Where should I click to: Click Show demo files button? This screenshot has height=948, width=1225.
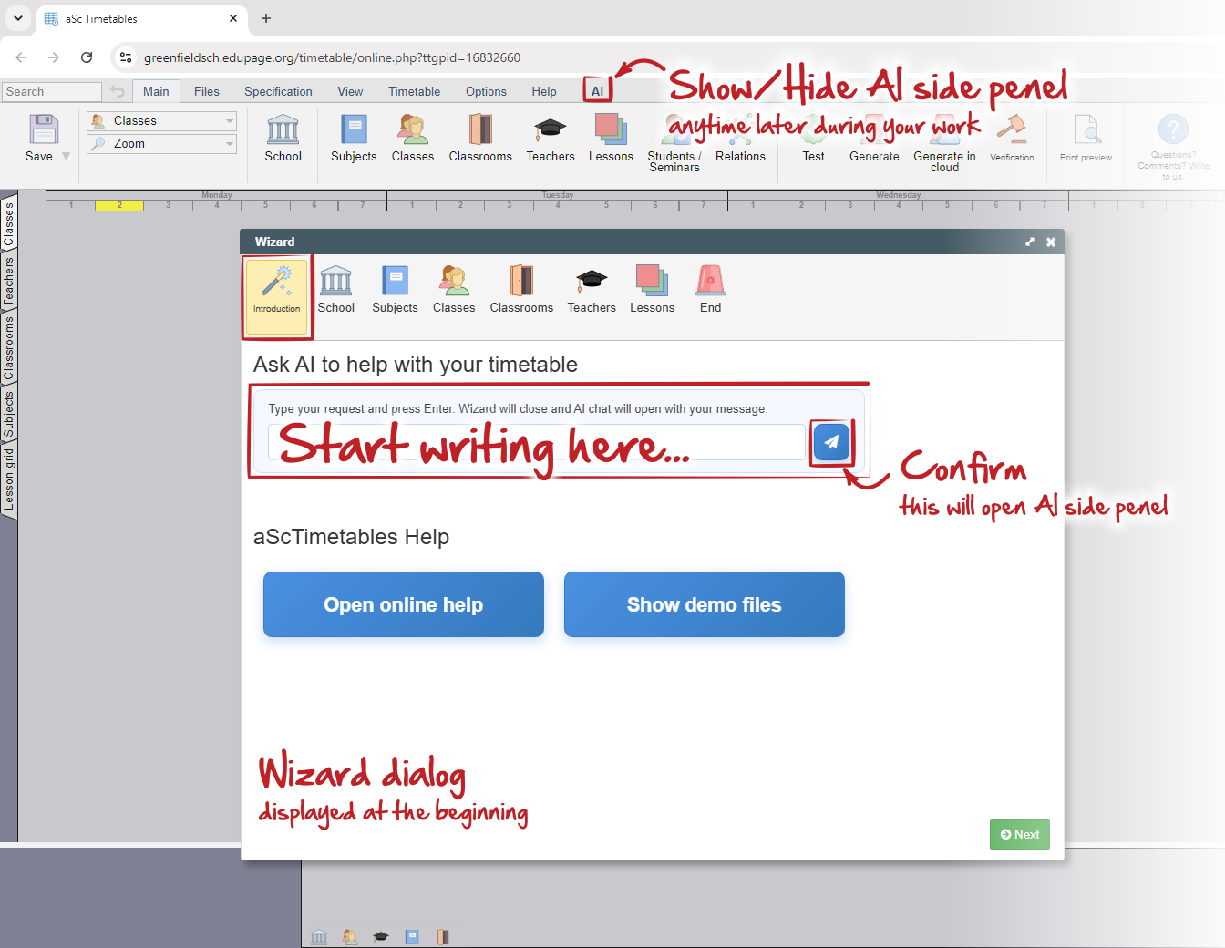705,604
